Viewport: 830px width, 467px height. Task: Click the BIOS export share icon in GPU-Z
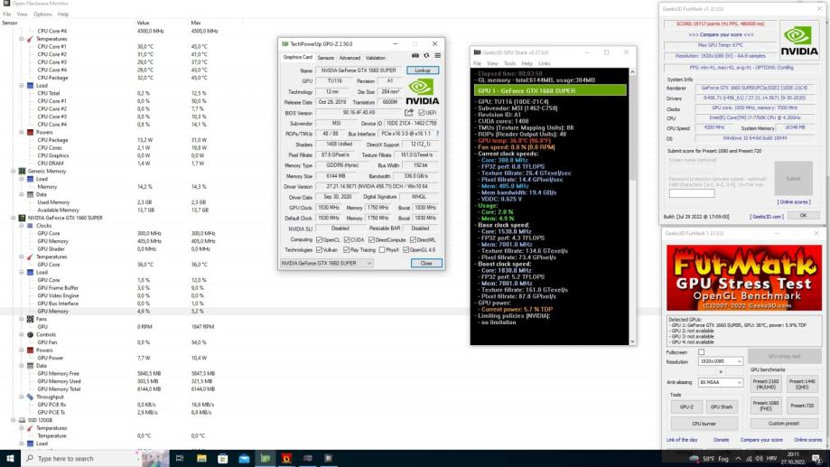pos(408,113)
